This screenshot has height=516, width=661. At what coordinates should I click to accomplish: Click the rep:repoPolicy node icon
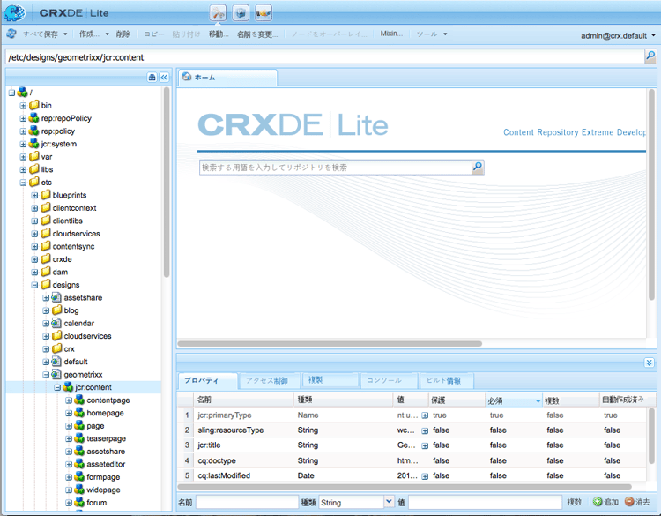pyautogui.click(x=33, y=118)
